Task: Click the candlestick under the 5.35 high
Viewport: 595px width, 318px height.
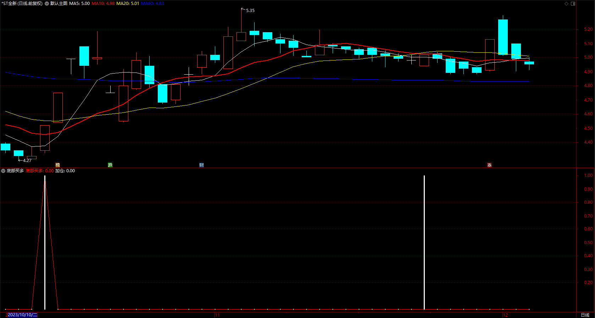Action: click(x=241, y=36)
